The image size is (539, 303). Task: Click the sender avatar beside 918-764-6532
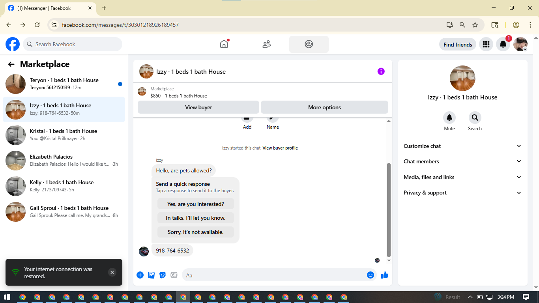[x=144, y=251]
